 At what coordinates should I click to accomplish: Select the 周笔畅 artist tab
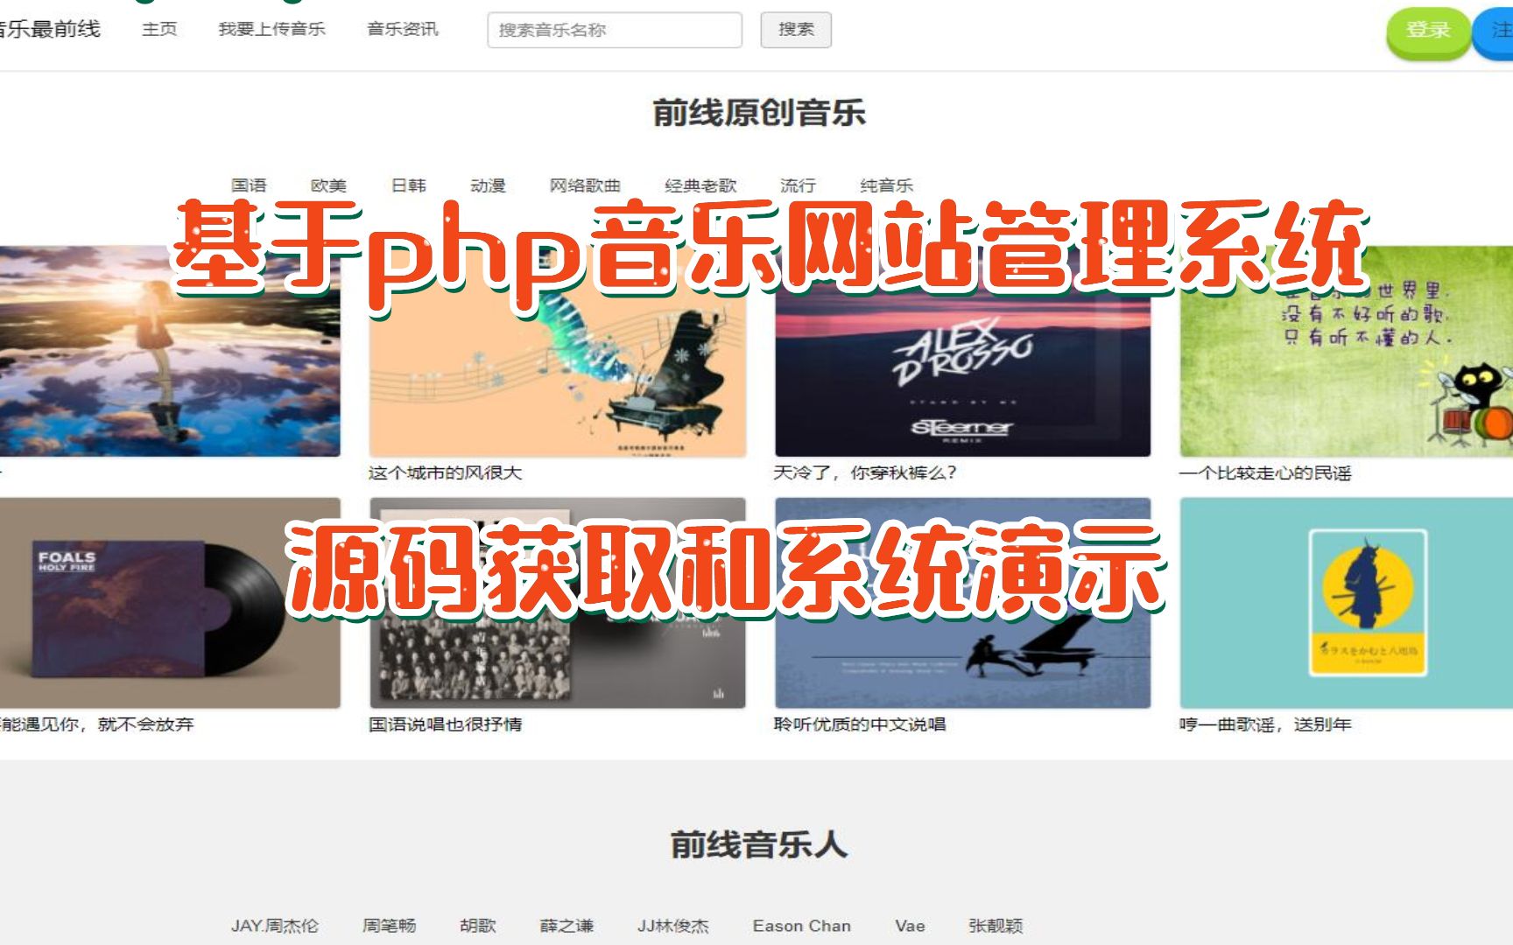point(390,926)
